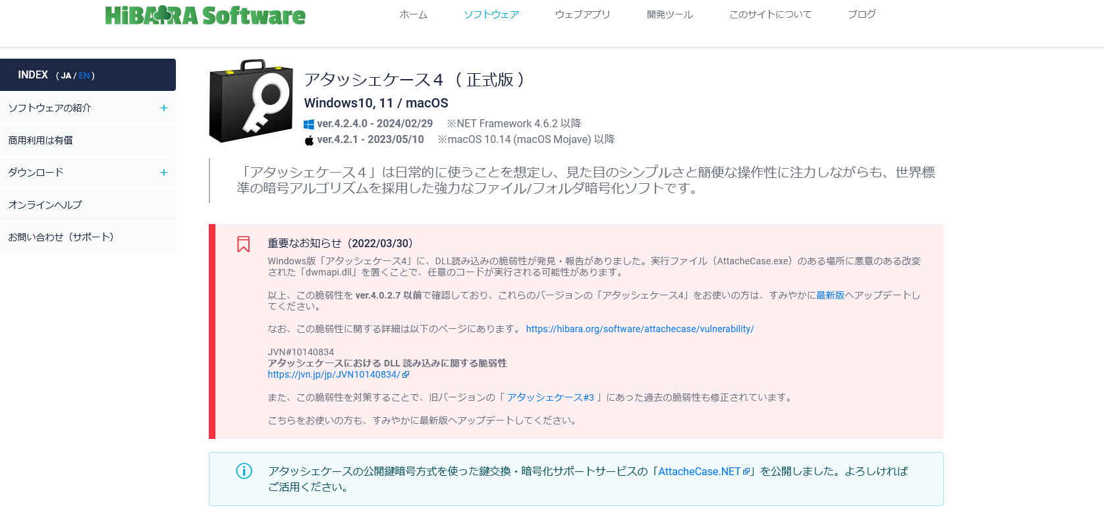Click the ※NET Framework 4.6.2 以降 note
Viewport: 1104px width, 520px height.
[514, 124]
